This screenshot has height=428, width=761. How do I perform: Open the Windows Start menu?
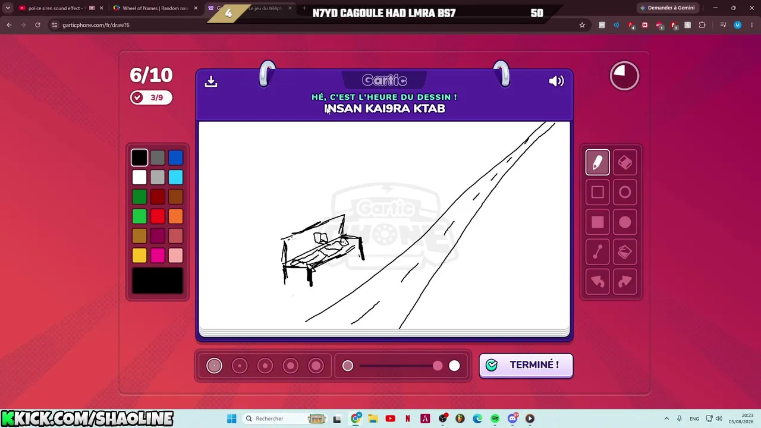[232, 418]
